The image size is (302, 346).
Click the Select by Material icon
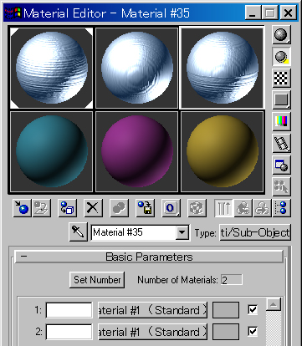click(x=281, y=186)
